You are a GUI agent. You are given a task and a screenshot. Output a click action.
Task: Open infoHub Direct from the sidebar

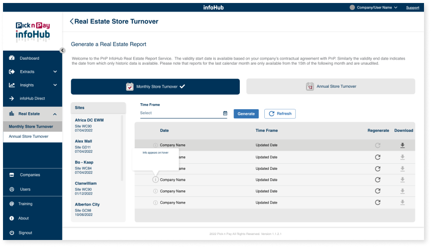[x=32, y=98]
